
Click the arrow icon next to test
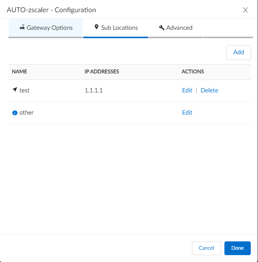click(x=15, y=90)
